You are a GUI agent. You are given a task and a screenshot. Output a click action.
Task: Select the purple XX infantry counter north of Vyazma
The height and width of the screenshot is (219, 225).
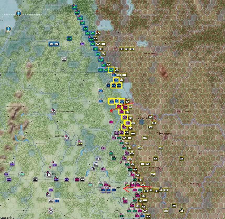click(x=51, y=190)
